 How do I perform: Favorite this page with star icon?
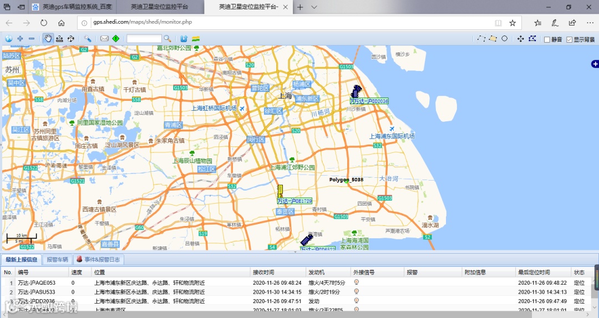512,23
